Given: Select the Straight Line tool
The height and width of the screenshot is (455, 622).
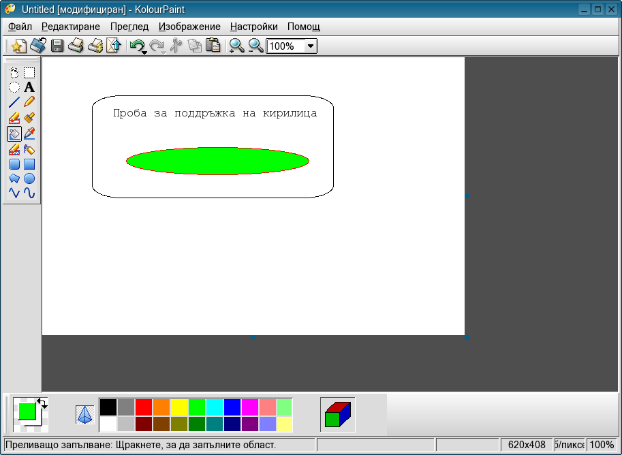Looking at the screenshot, I should coord(14,102).
